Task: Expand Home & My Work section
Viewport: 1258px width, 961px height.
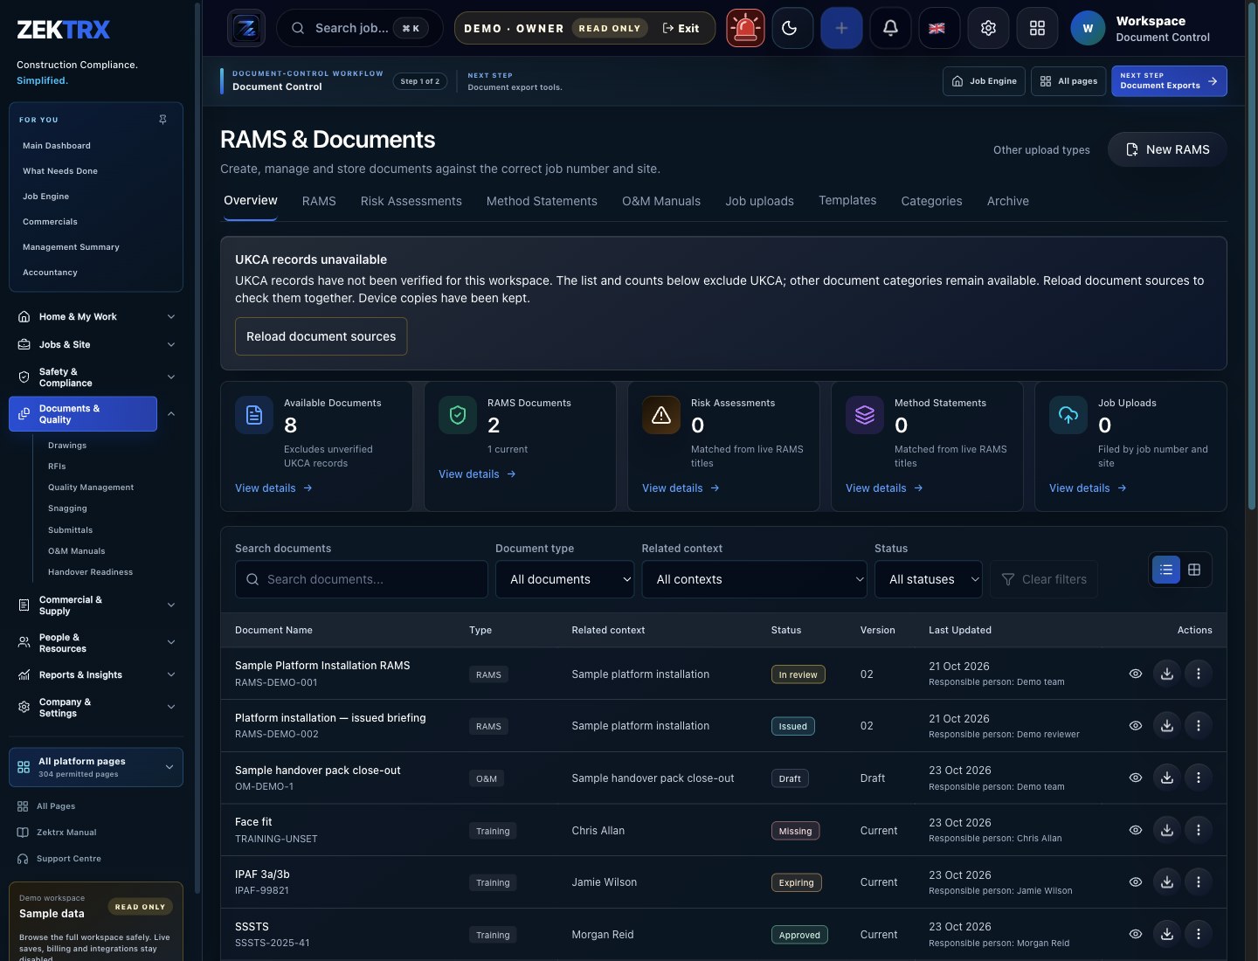Action: pos(96,317)
